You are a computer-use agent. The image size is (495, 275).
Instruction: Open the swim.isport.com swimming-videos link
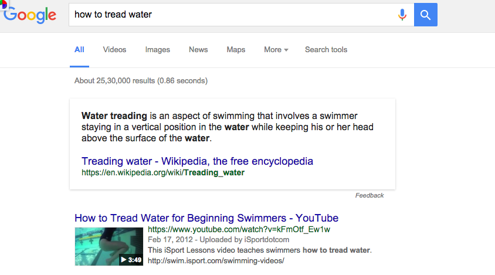click(216, 261)
